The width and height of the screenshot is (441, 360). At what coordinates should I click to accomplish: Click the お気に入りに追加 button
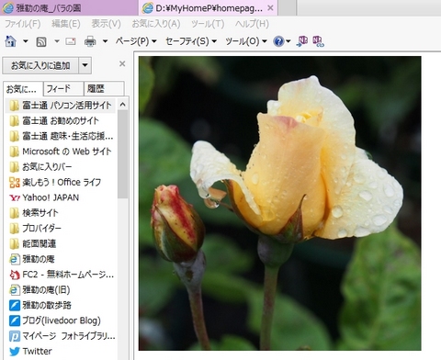click(x=40, y=65)
